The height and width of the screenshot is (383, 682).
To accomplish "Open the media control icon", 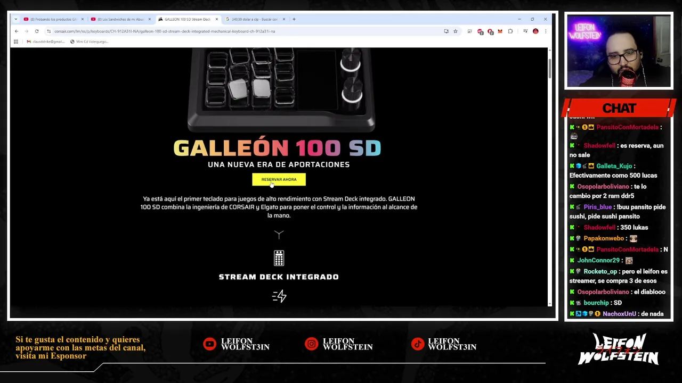I will point(525,31).
